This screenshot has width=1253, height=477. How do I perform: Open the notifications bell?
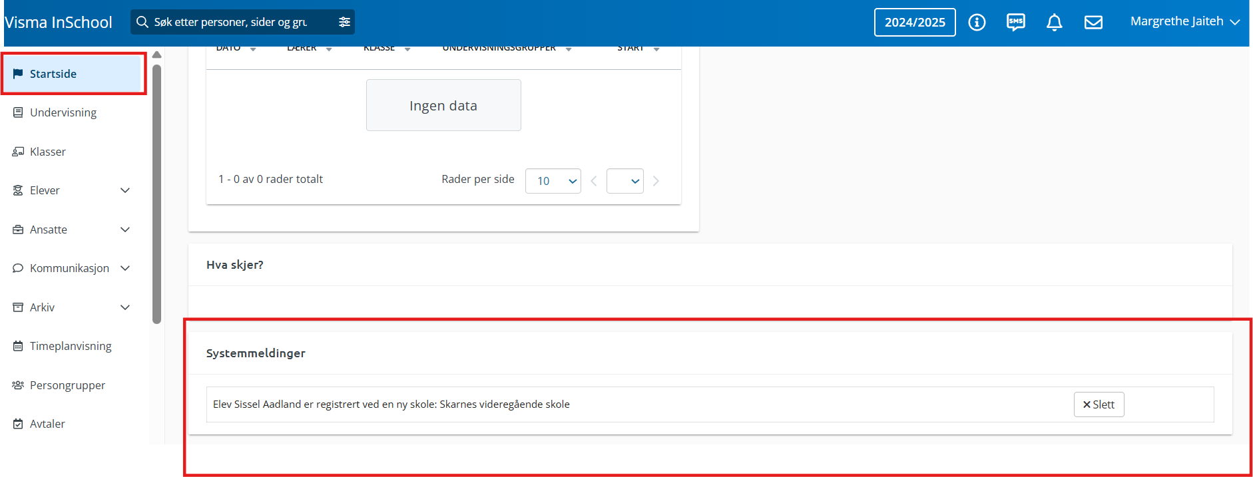click(x=1054, y=23)
